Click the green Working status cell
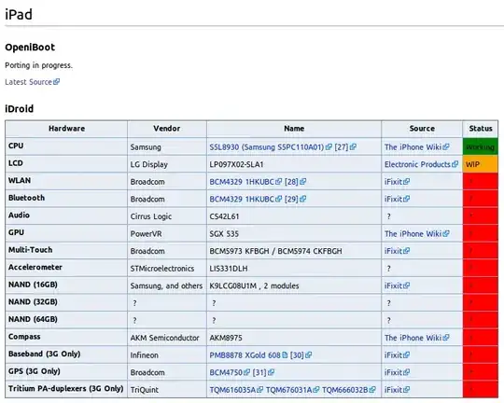The width and height of the screenshot is (504, 403). 481,147
